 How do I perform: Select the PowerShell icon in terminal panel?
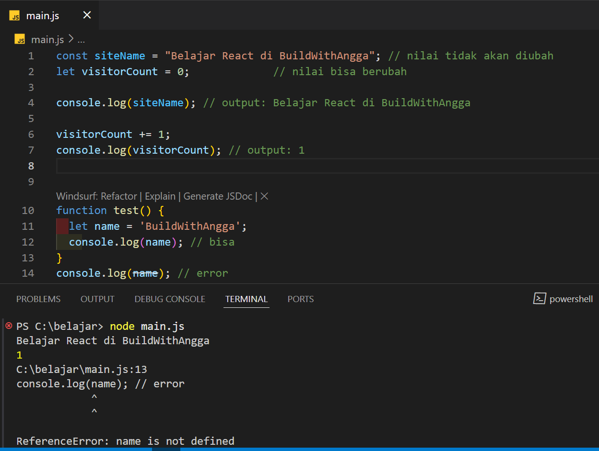coord(540,299)
